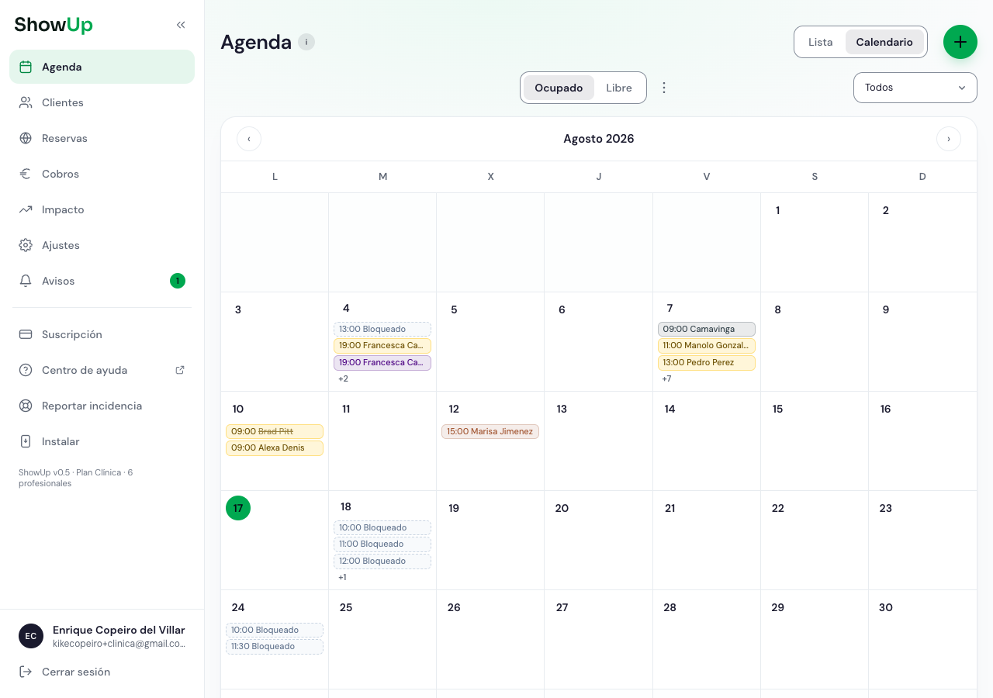Open Clientes in sidebar menu
Viewport: 993px width, 698px height.
102,102
